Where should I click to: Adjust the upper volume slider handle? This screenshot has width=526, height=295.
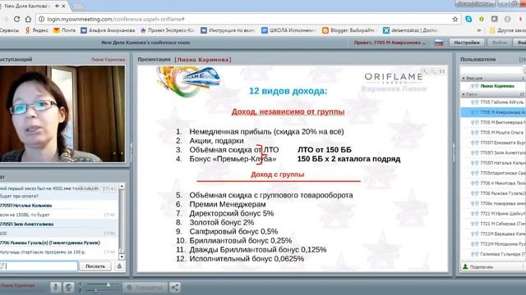[x=108, y=284]
